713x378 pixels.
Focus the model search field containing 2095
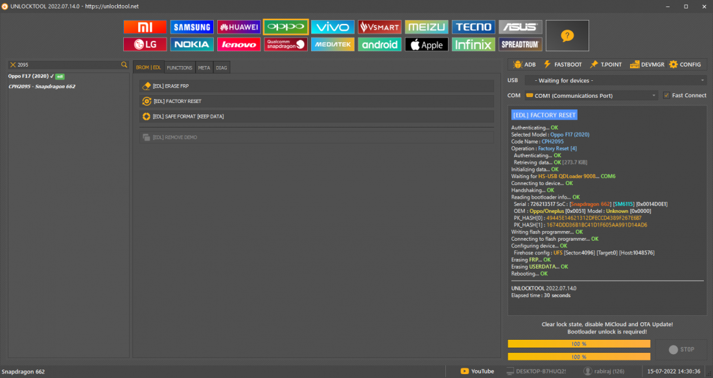point(68,65)
